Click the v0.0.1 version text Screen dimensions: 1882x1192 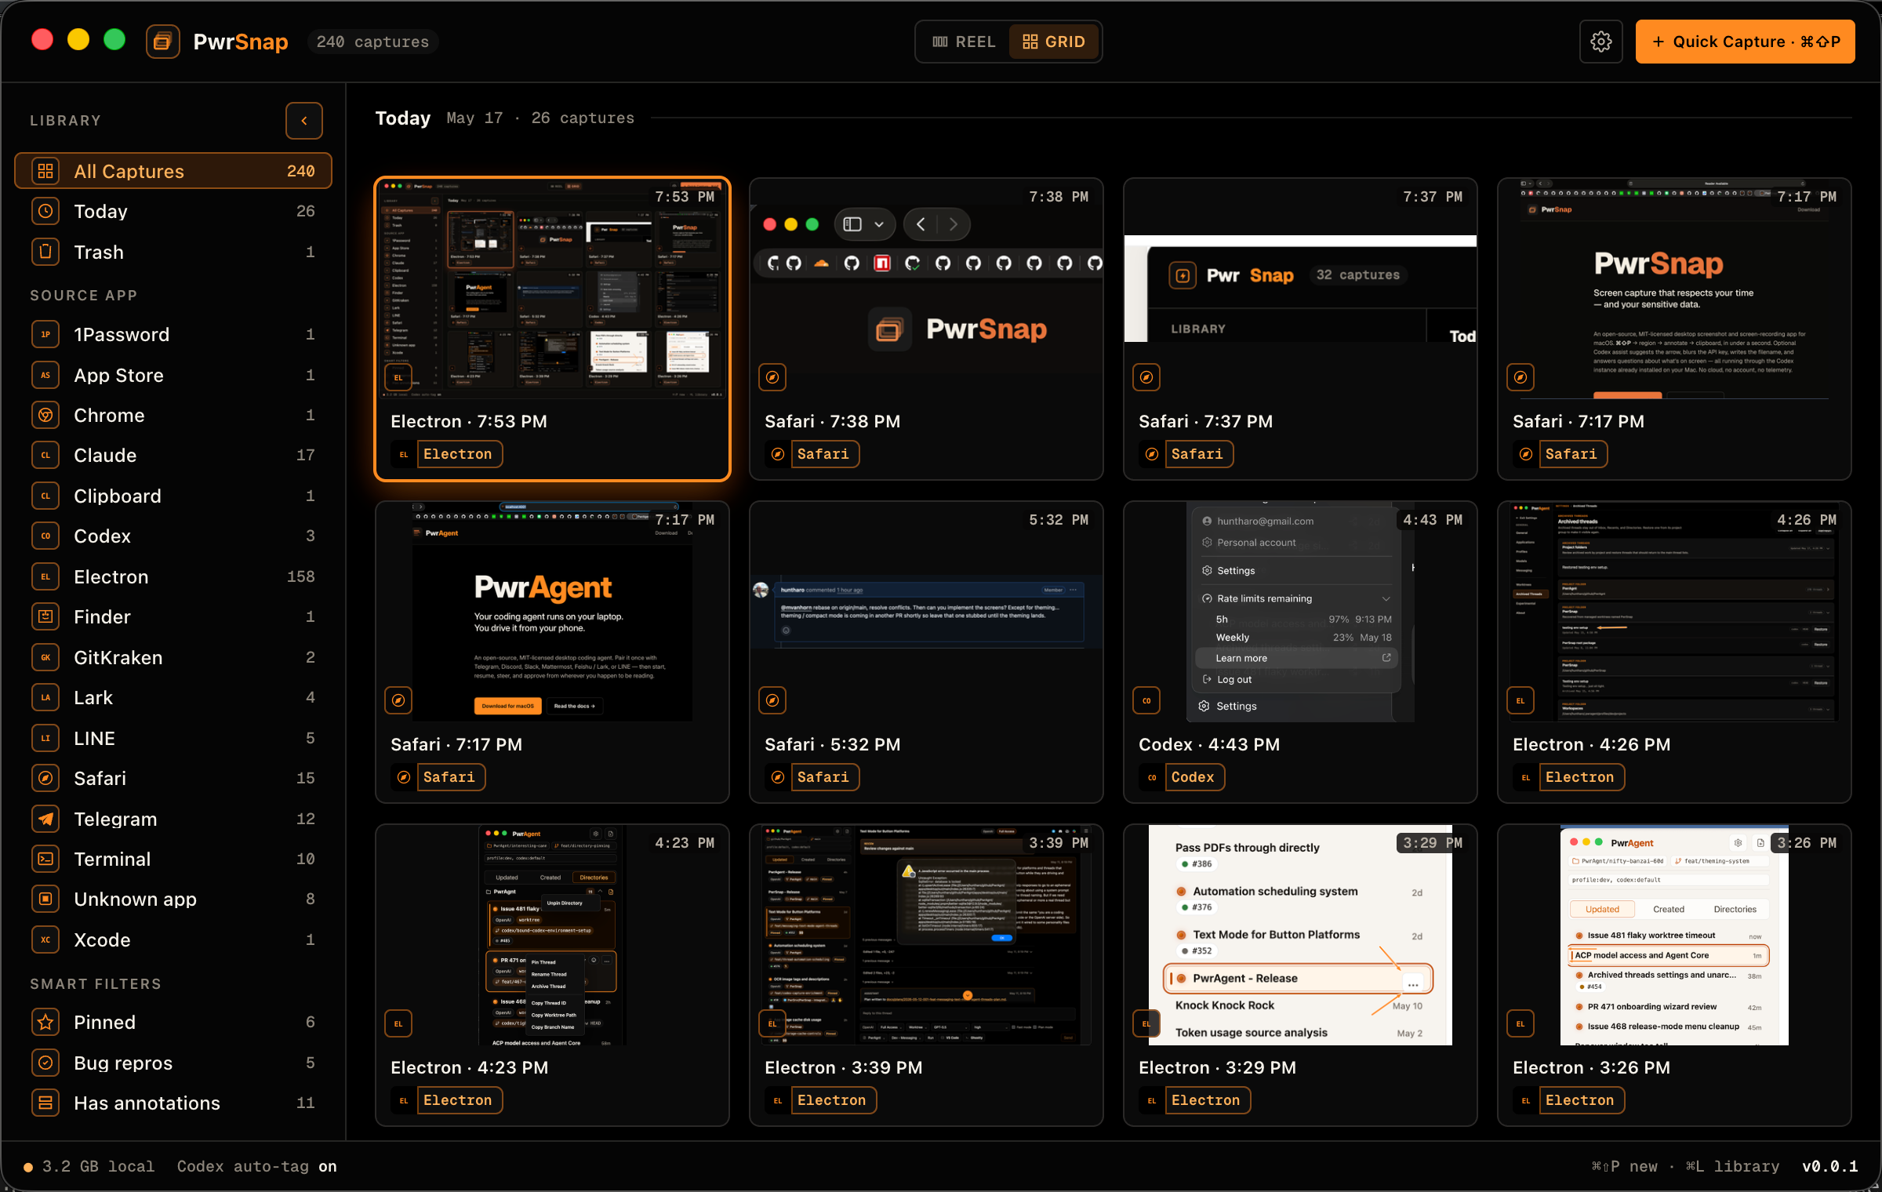click(x=1830, y=1166)
